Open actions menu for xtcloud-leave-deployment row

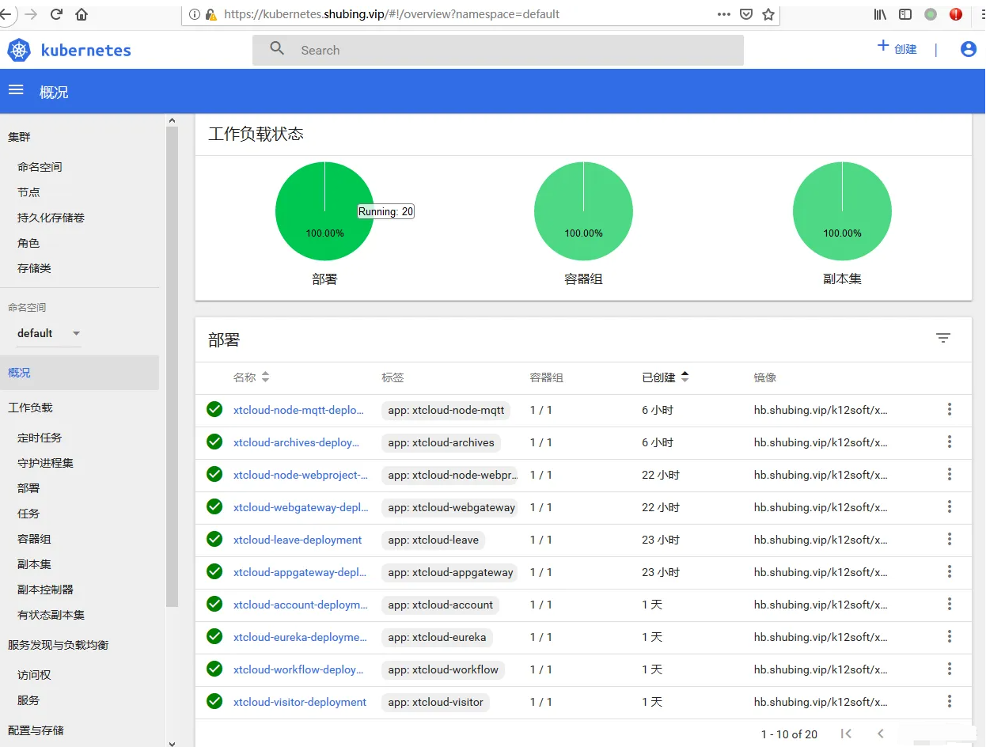pyautogui.click(x=950, y=539)
